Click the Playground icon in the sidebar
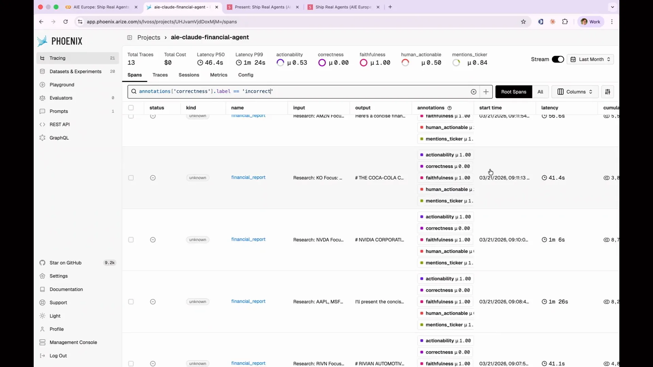The height and width of the screenshot is (367, 653). 43,85
